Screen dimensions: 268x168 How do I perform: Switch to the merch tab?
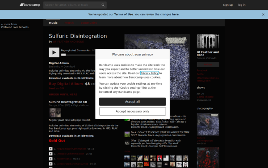(69, 23)
